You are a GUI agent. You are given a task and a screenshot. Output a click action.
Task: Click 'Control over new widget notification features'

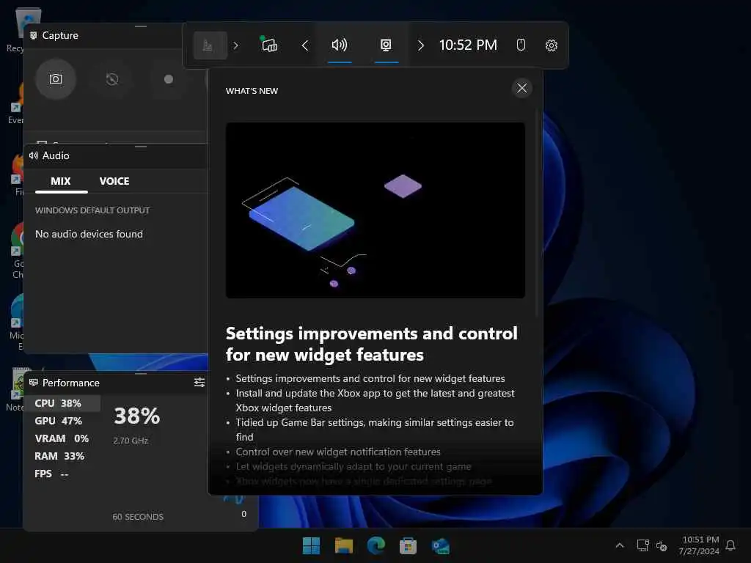[x=338, y=452]
